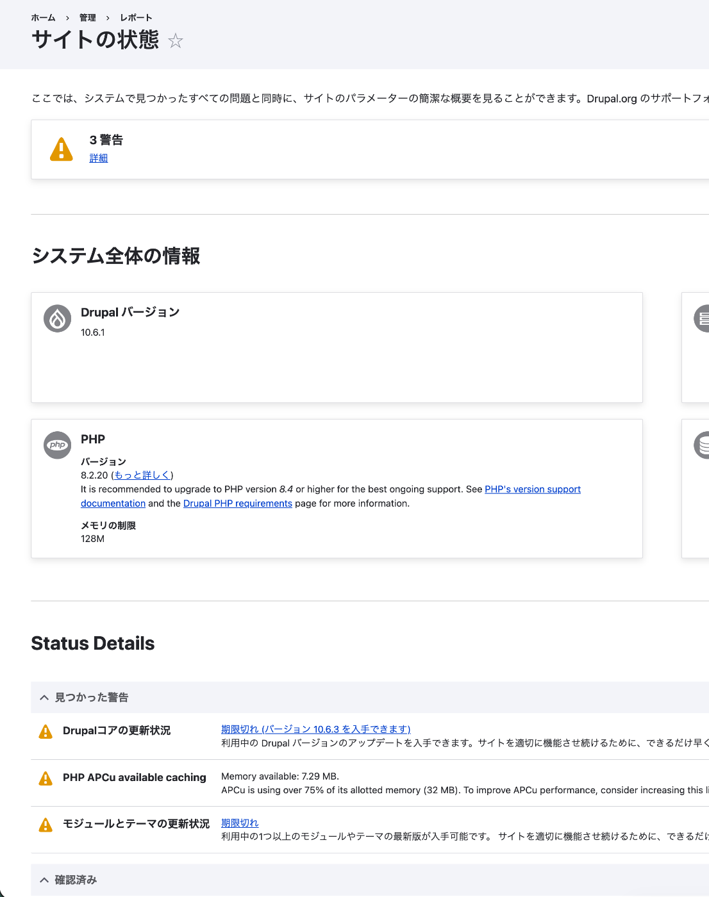Image resolution: width=709 pixels, height=897 pixels.
Task: Open 期限切れ link for モジュールとテーマ
Action: coord(240,823)
